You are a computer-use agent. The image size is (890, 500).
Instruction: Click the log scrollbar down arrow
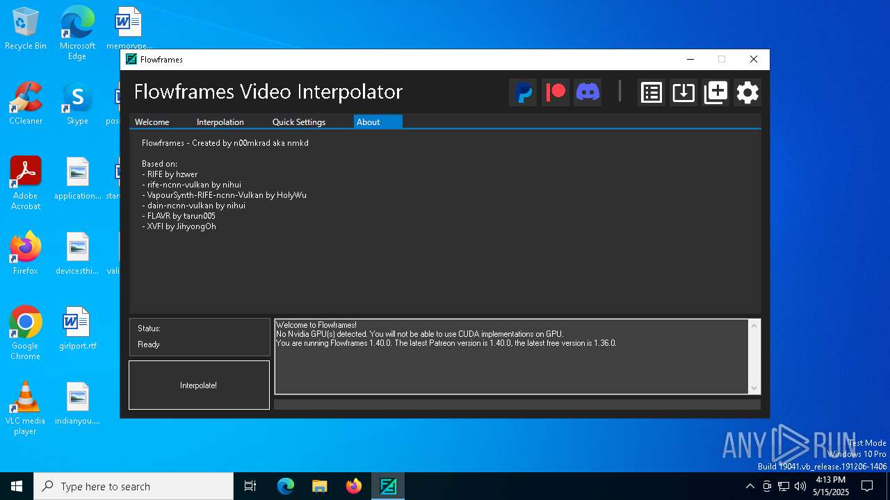(x=754, y=388)
